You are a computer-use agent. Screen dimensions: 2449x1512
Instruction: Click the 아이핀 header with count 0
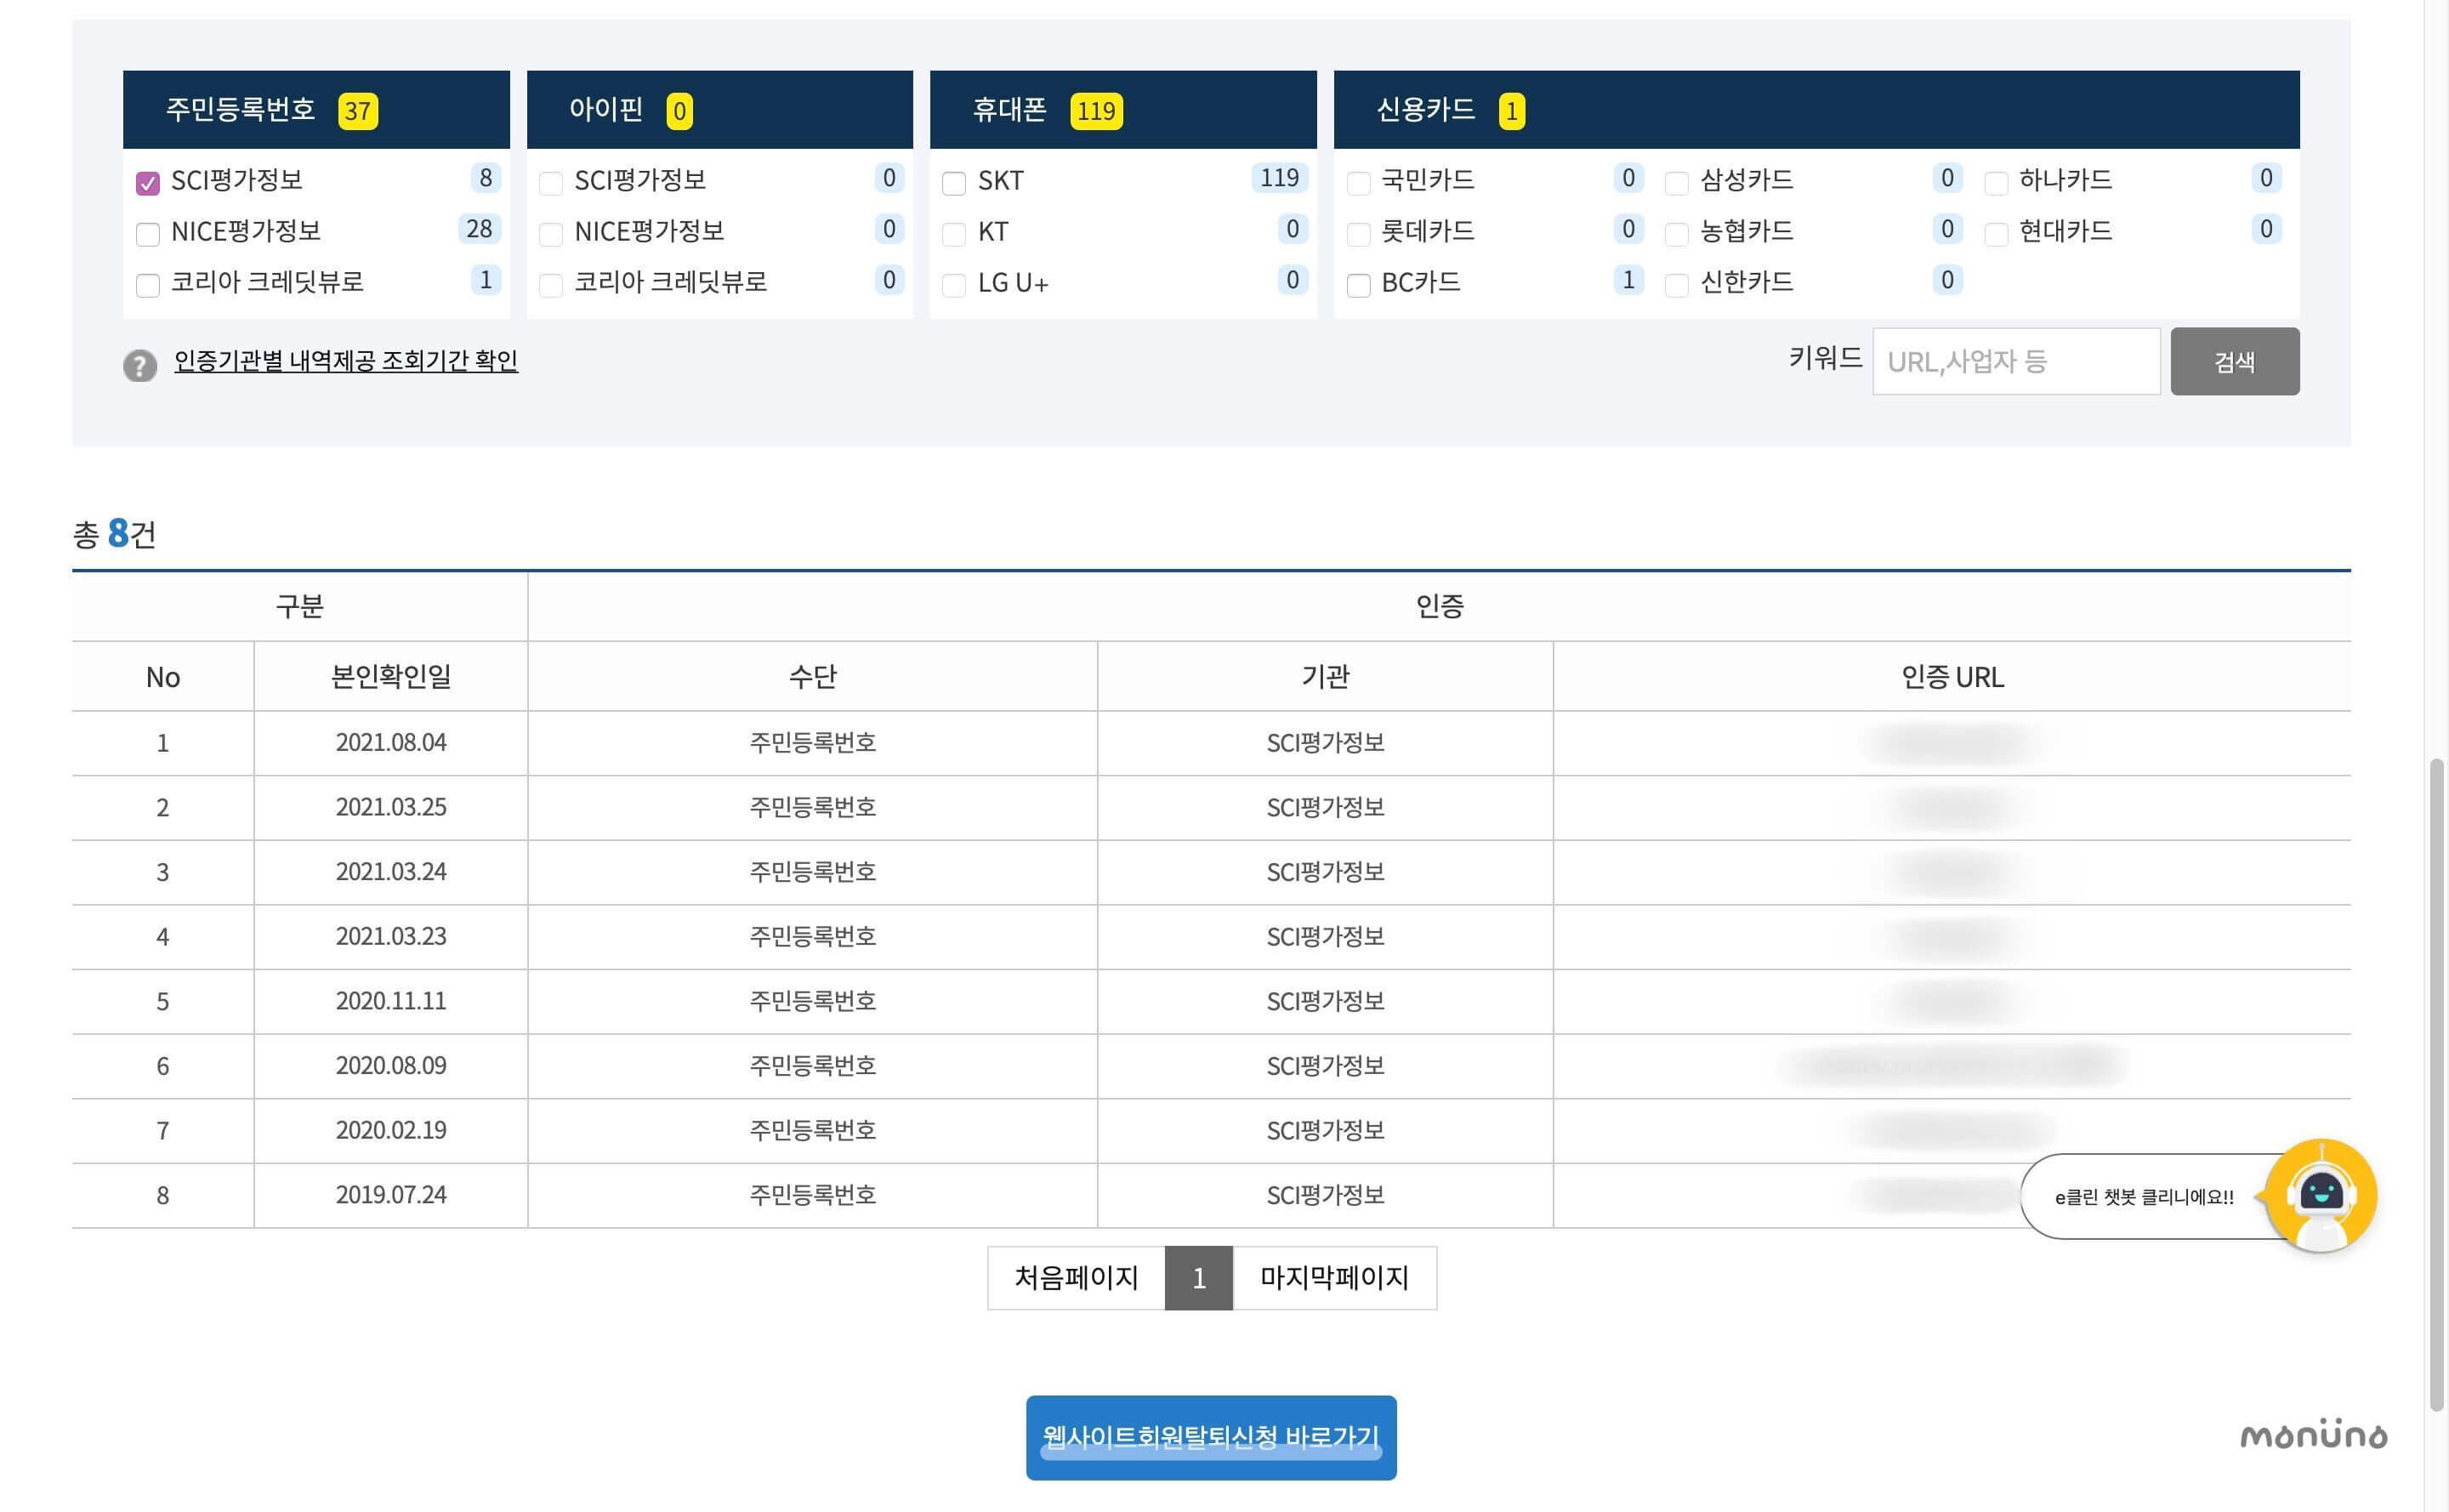(x=720, y=109)
